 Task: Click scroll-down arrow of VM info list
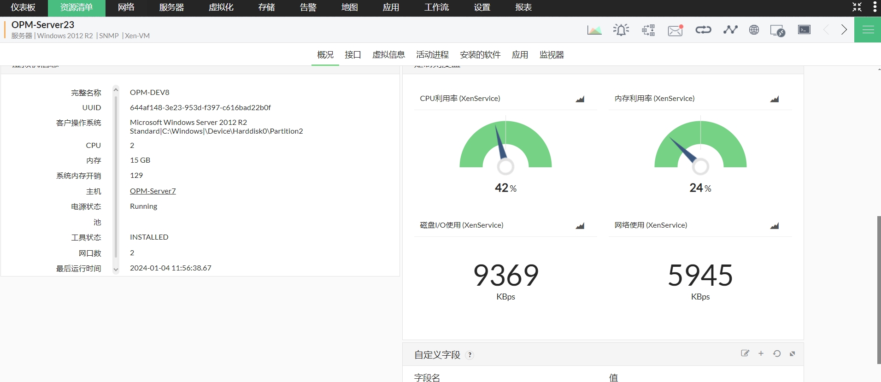(116, 270)
